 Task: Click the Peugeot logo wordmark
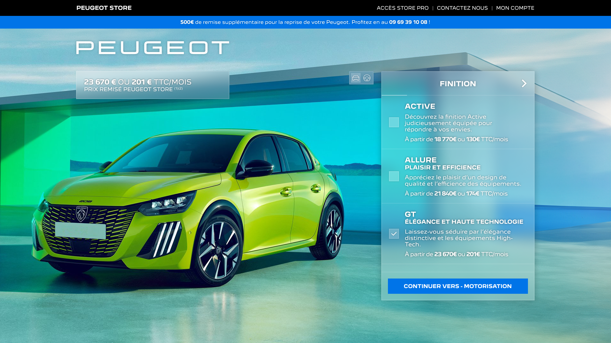pos(152,48)
